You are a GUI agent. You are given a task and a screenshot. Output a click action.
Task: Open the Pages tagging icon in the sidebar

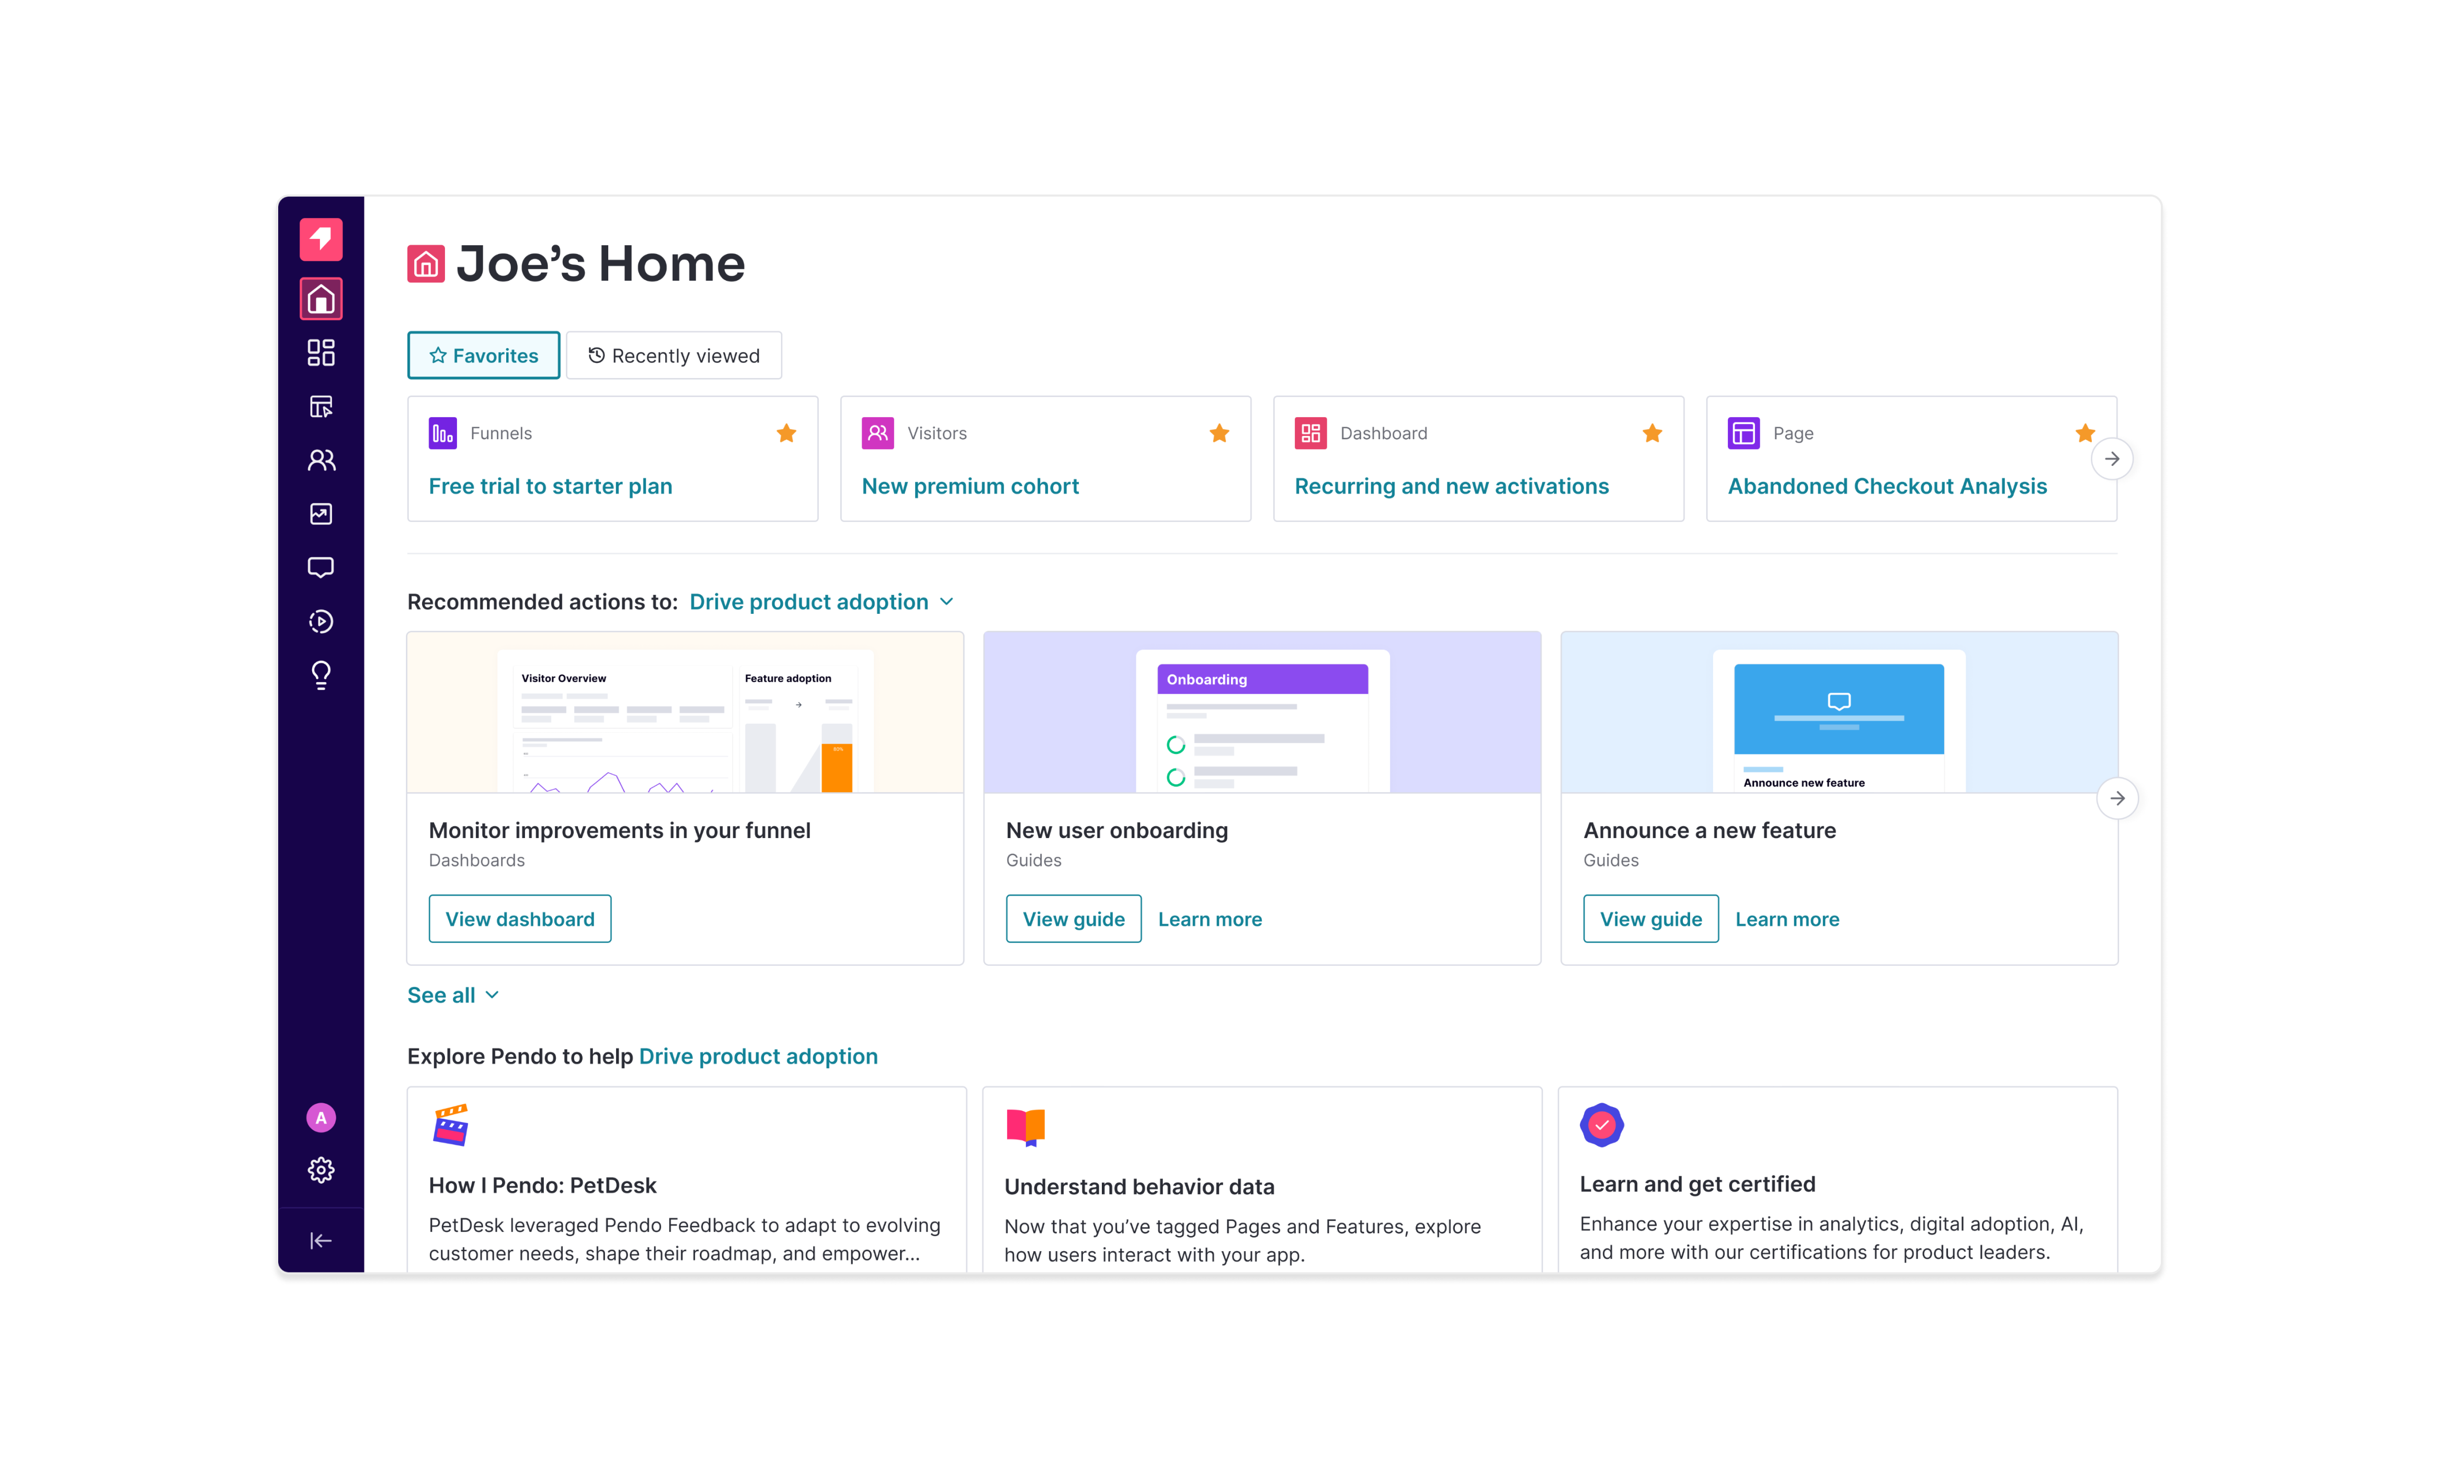pos(320,407)
